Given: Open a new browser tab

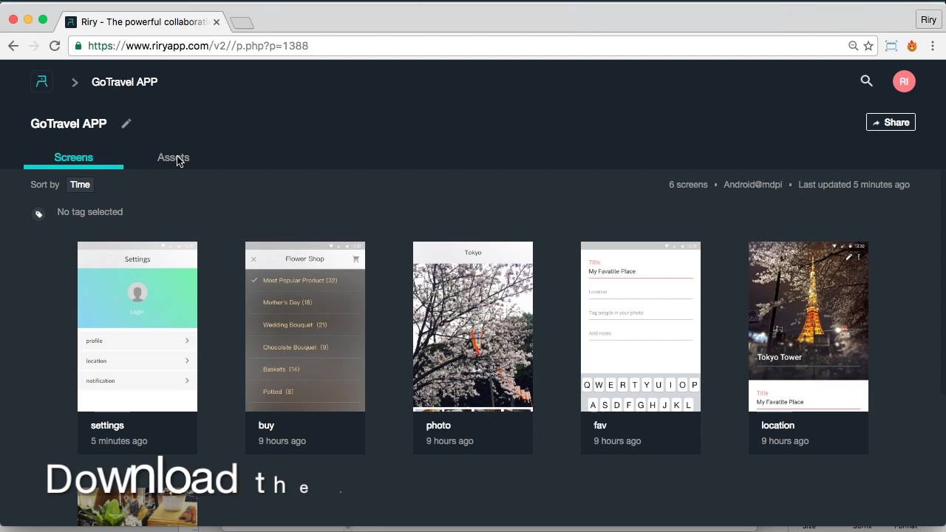Looking at the screenshot, I should 242,23.
